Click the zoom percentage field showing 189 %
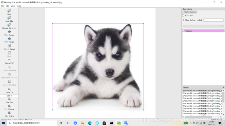The width and height of the screenshot is (225, 126). click(x=9, y=96)
